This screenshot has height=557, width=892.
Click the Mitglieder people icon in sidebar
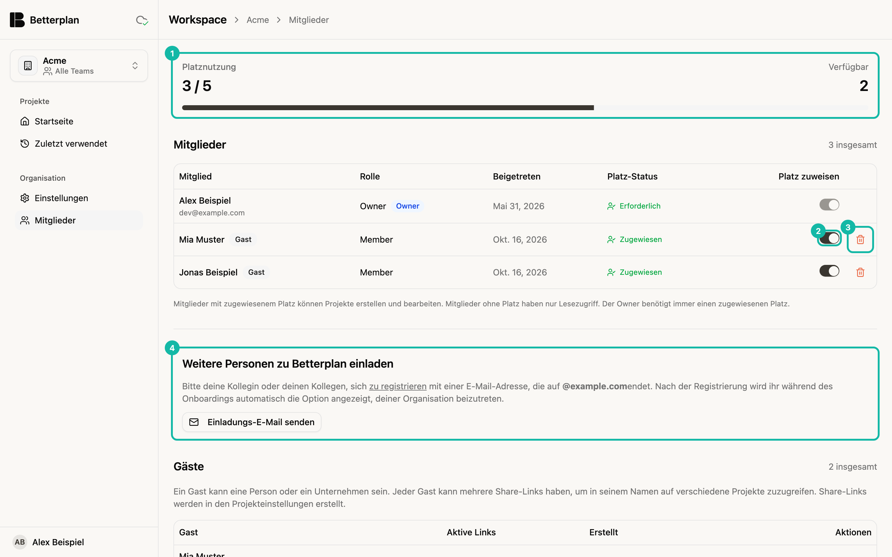25,220
